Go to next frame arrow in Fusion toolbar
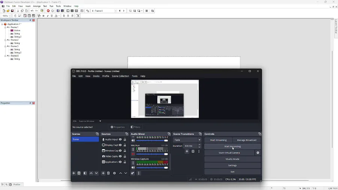The image size is (338, 190). [124, 11]
